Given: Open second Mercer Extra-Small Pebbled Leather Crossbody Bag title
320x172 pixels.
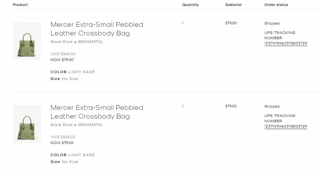Looking at the screenshot, I should click(97, 112).
